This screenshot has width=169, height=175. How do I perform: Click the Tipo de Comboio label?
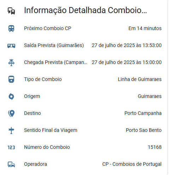43,79
